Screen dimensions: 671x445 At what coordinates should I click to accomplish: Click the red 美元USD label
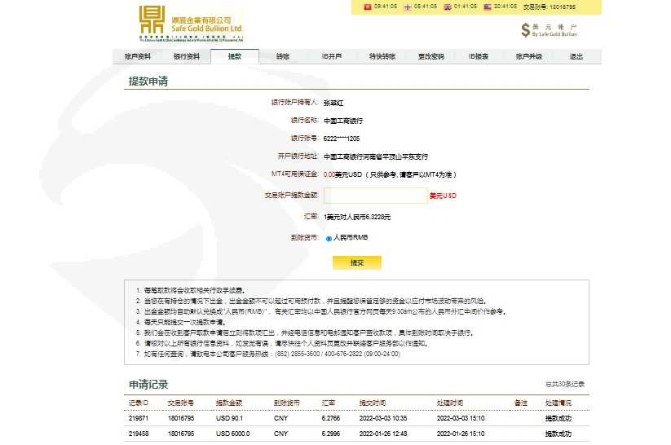(443, 196)
